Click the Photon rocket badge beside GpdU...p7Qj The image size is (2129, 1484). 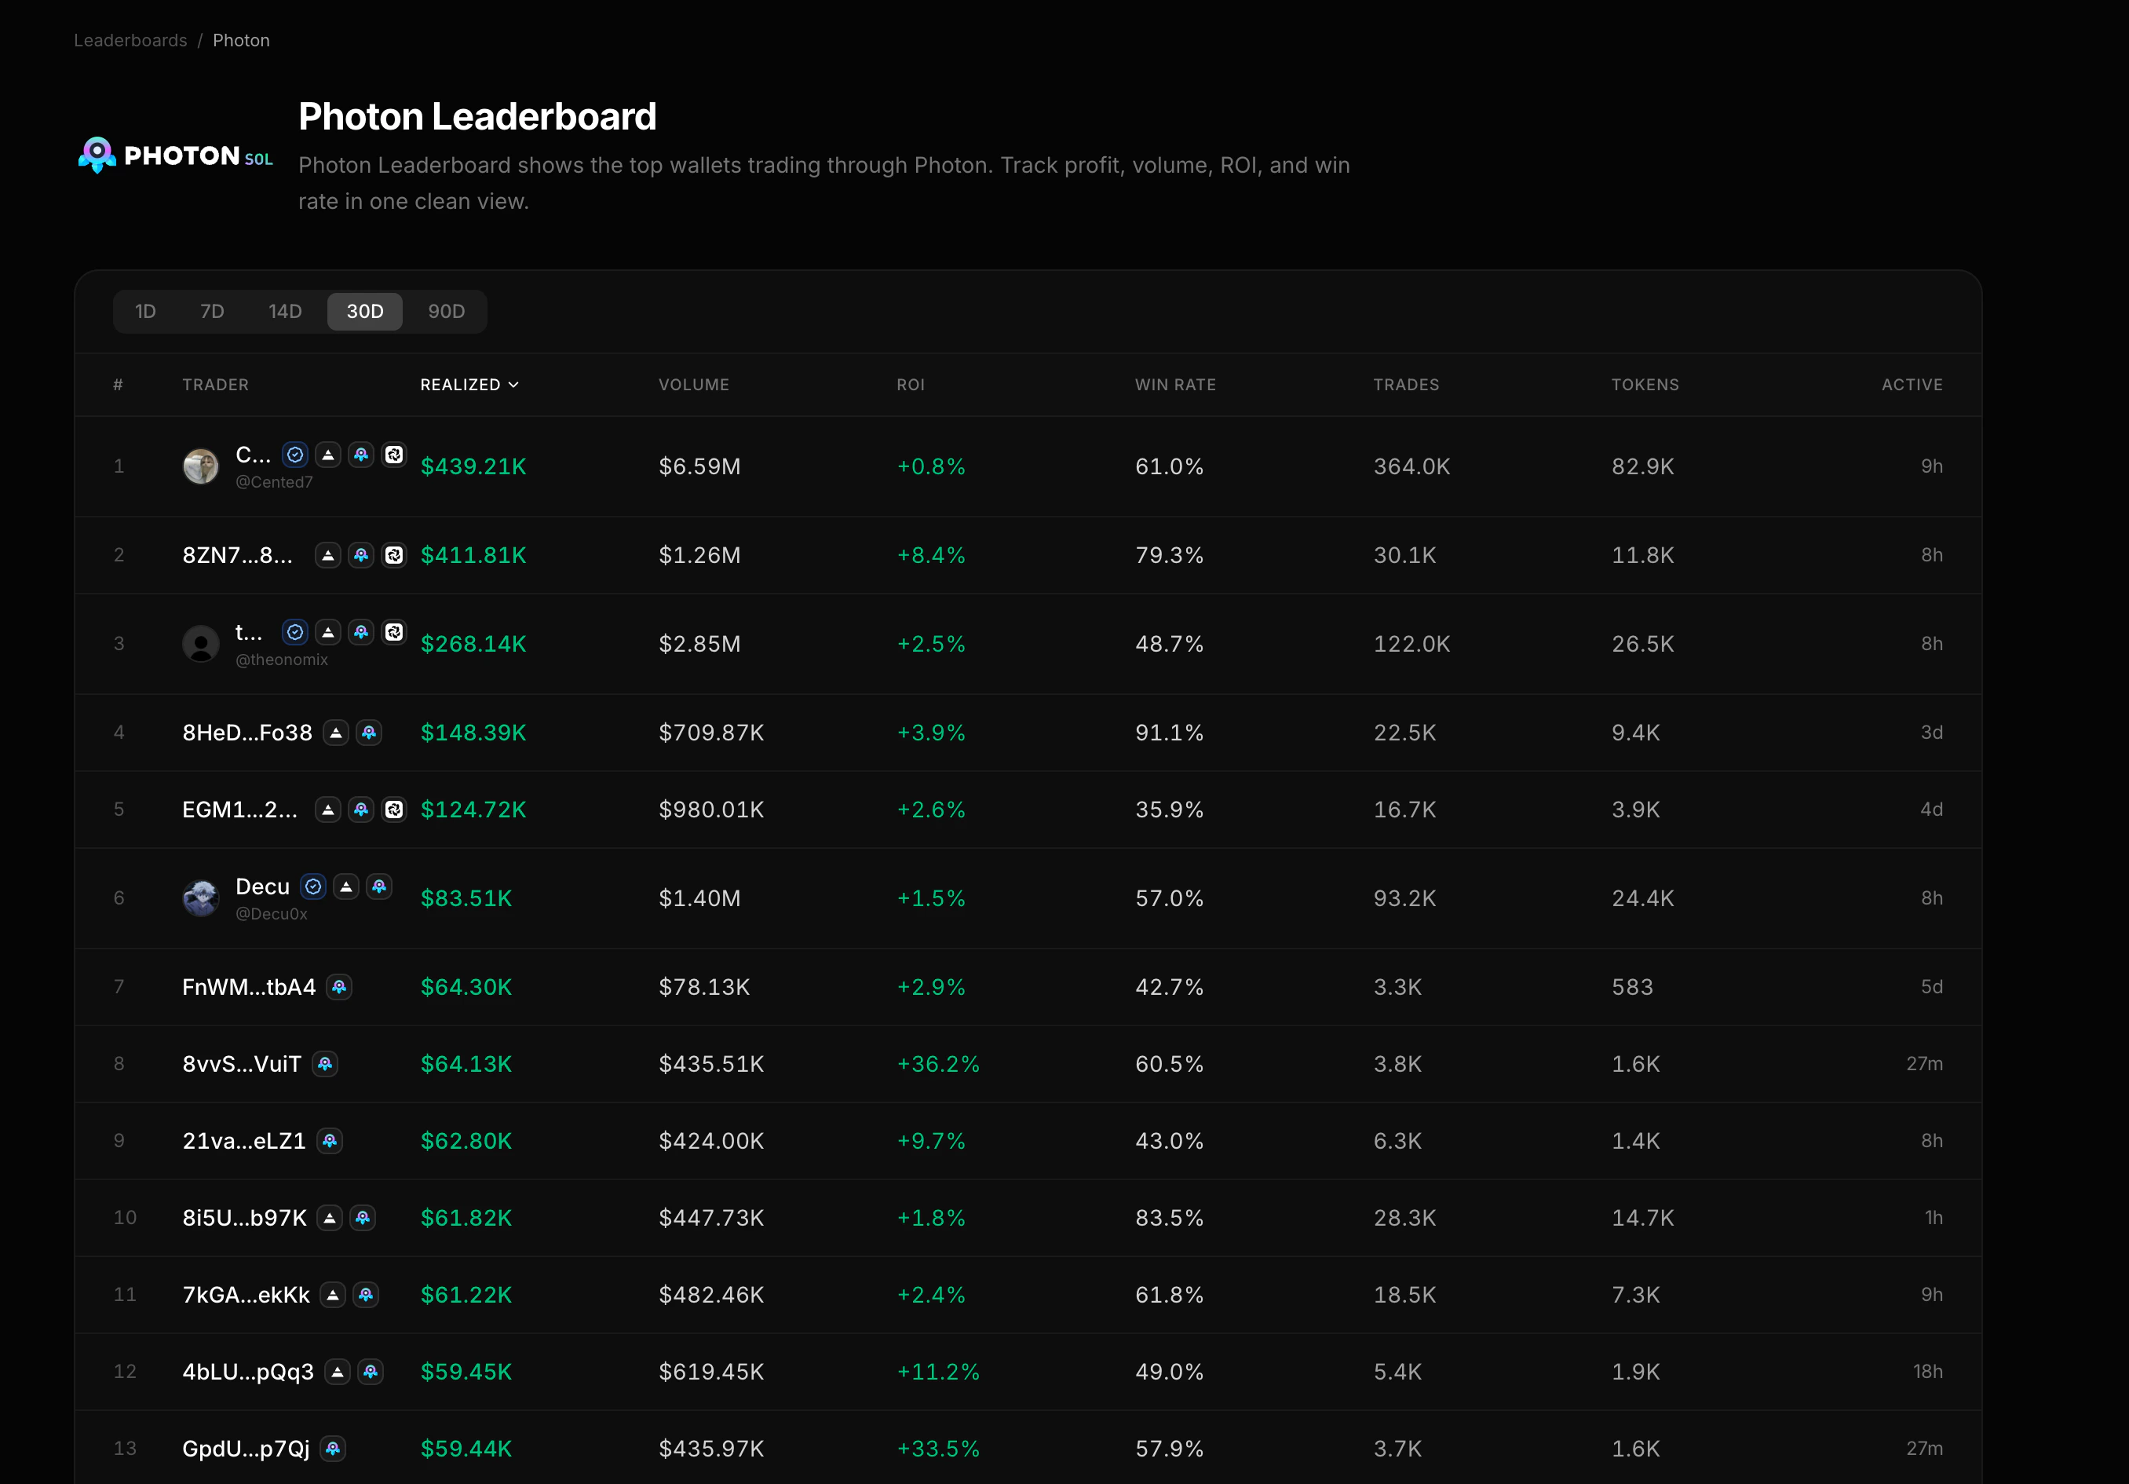[x=333, y=1449]
